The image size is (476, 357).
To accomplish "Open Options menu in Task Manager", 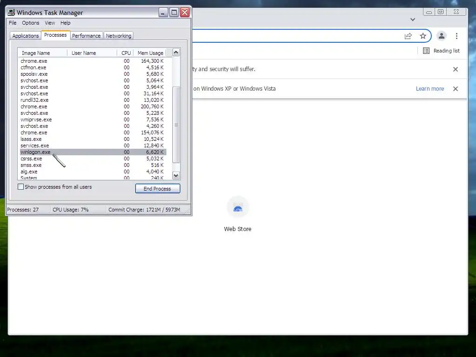I will click(x=31, y=23).
